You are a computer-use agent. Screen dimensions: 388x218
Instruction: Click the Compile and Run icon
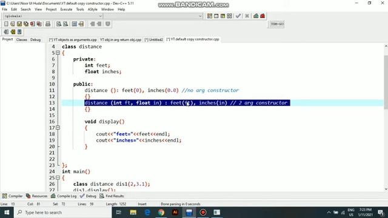point(223,16)
